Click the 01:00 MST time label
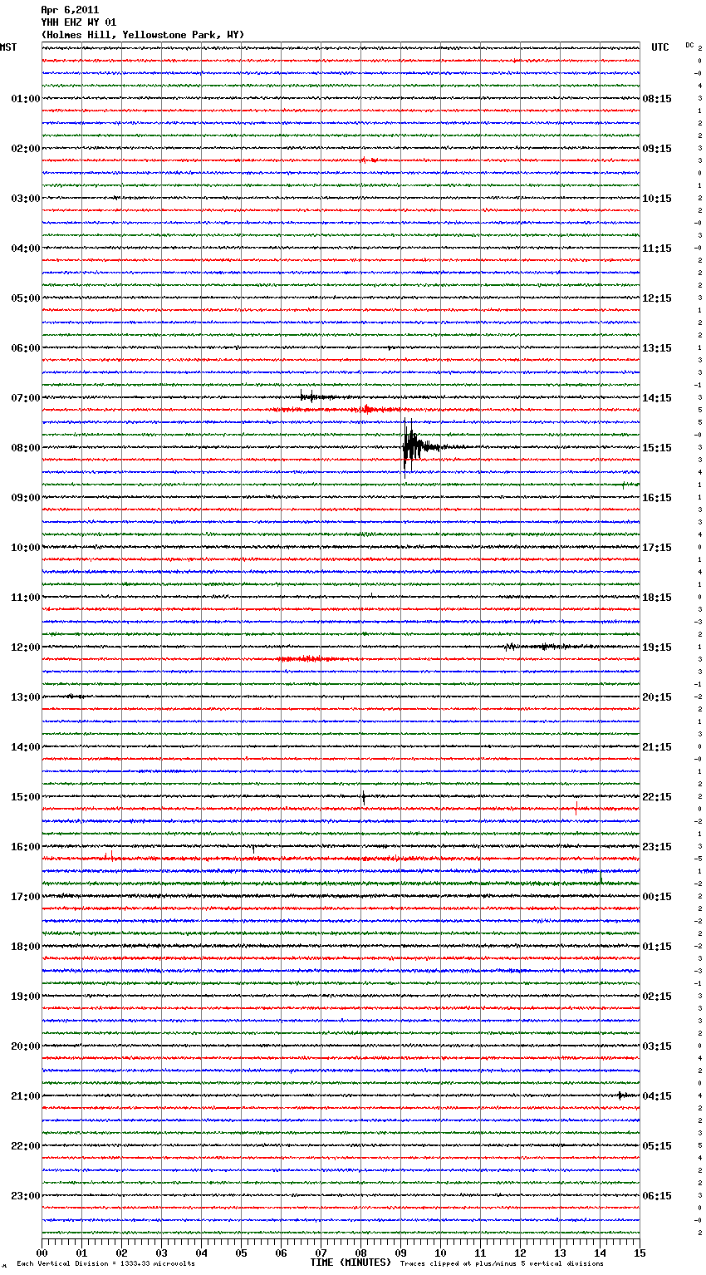706x1275 pixels. click(x=26, y=99)
